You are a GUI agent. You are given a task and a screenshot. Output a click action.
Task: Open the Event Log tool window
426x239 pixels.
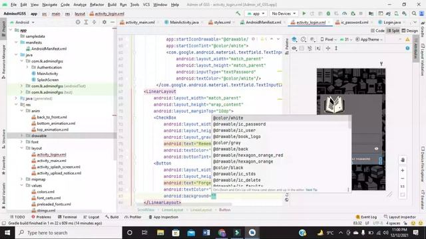(366, 217)
